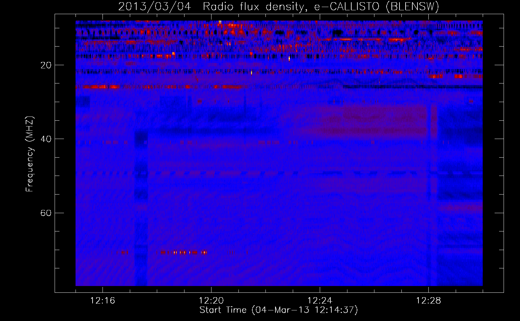Click the 40 MHz frequency tick label
Viewport: 520px width, 321px height.
[46, 139]
